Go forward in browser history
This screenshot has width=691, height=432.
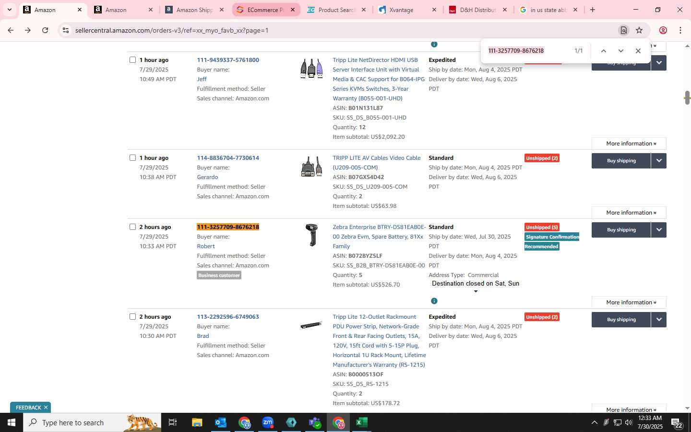(x=28, y=30)
